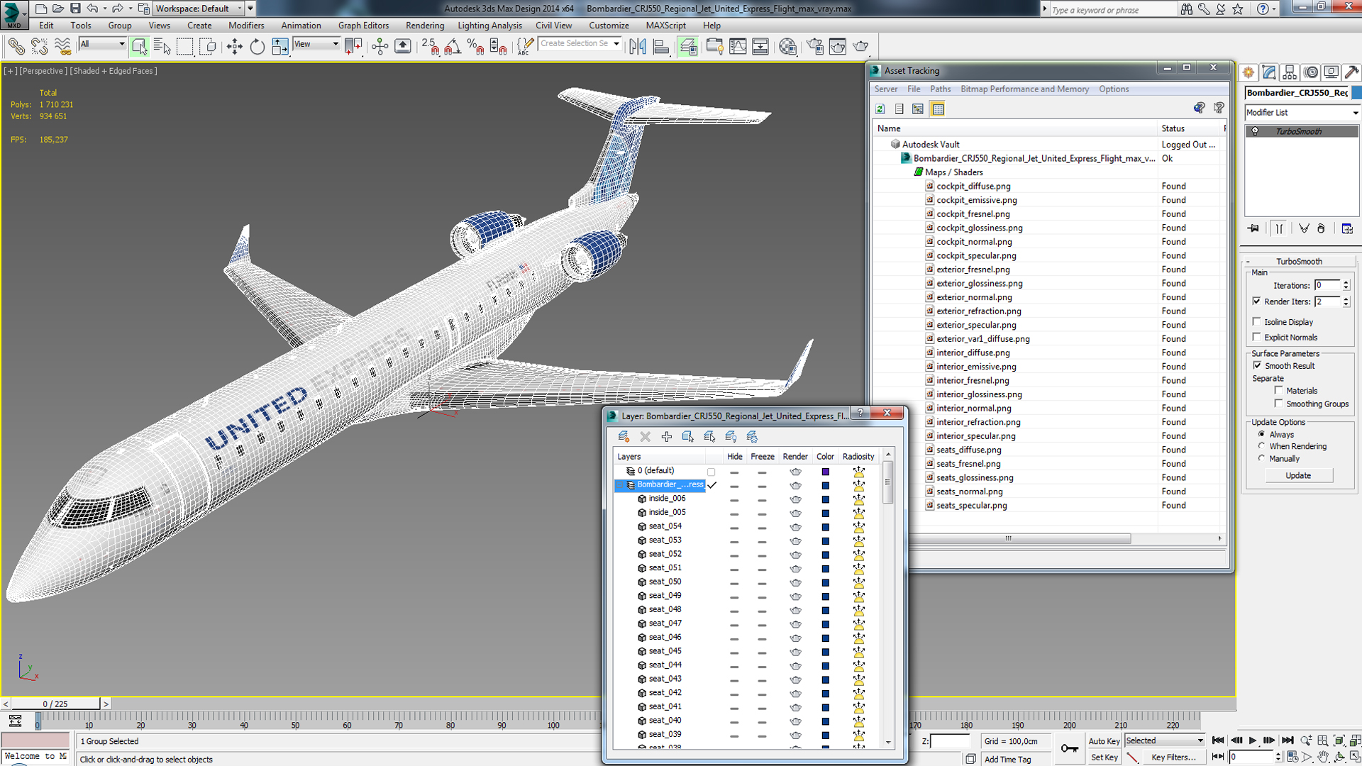This screenshot has height=766, width=1362.
Task: Select the Always update radio button
Action: (x=1261, y=434)
